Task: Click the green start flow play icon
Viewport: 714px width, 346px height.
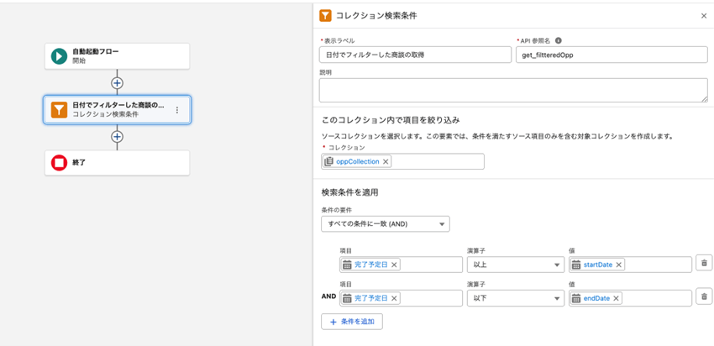Action: click(x=59, y=56)
